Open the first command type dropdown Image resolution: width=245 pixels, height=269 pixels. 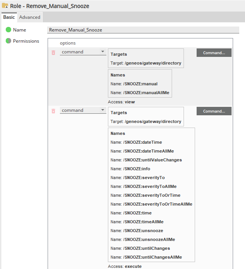[83, 52]
